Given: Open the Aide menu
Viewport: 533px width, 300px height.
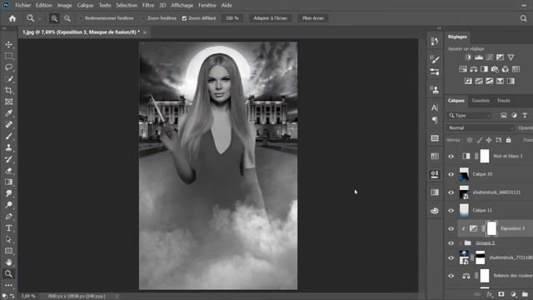Looking at the screenshot, I should 227,5.
